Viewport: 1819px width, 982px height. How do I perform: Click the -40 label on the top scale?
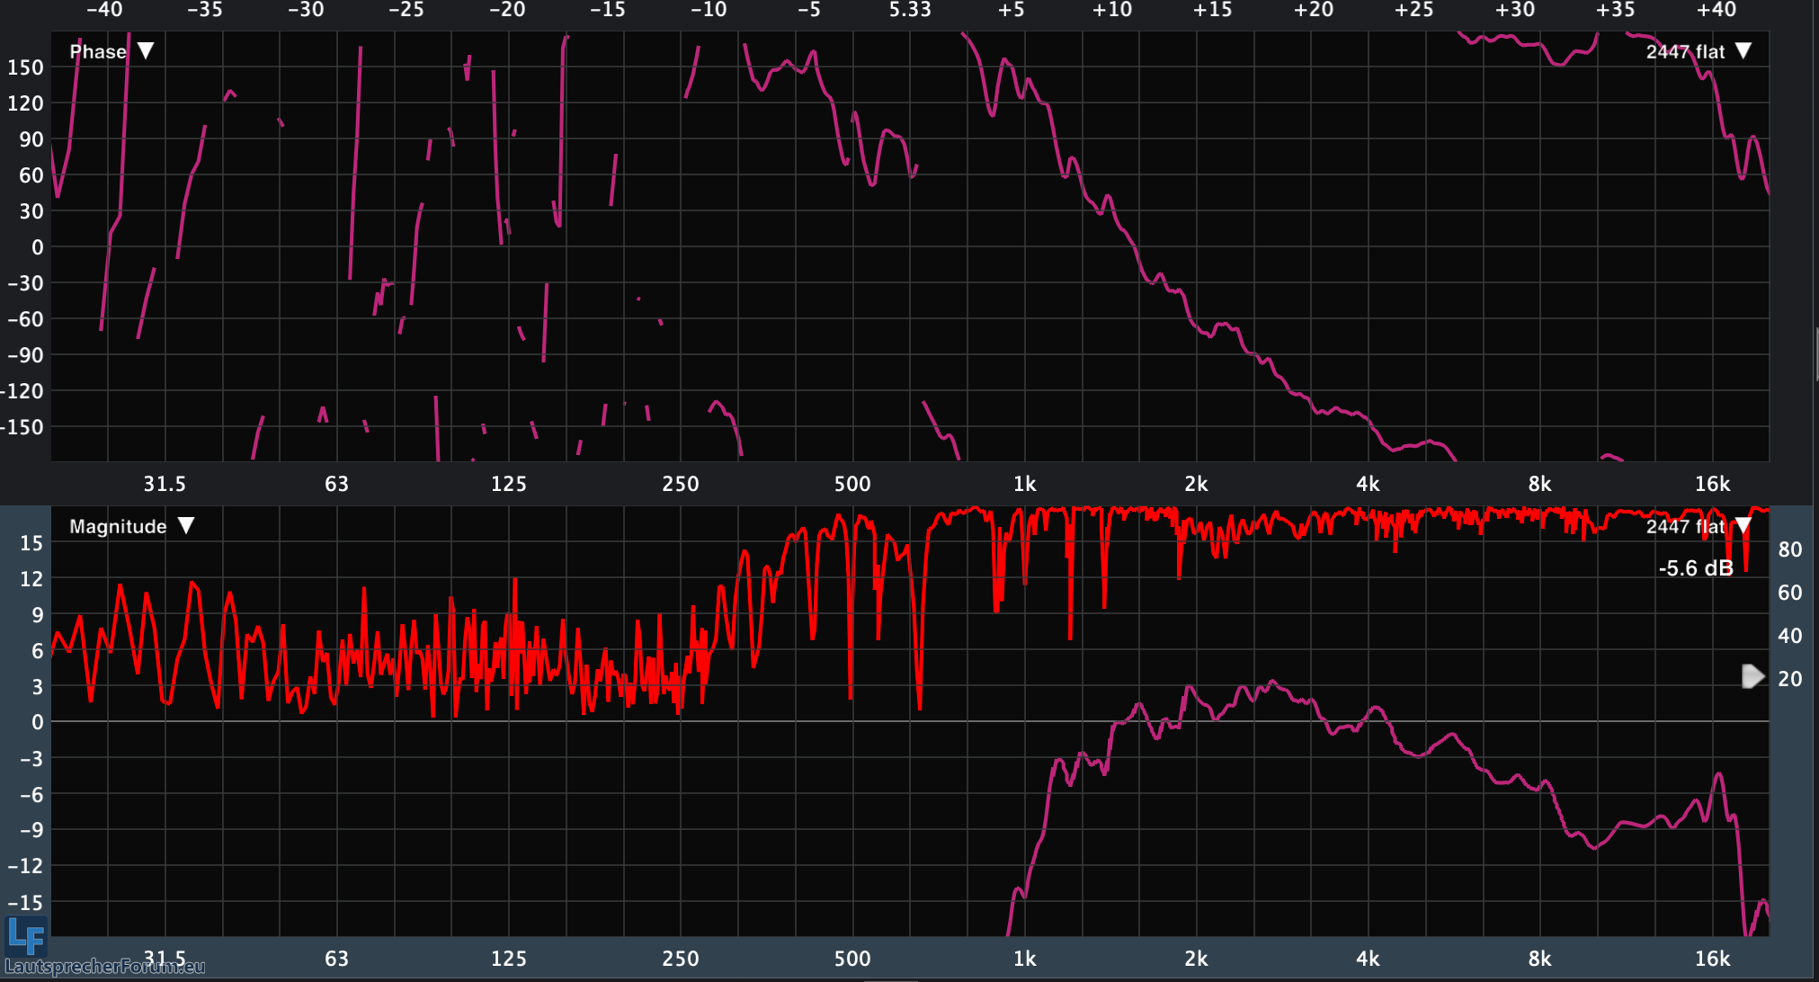(x=104, y=10)
